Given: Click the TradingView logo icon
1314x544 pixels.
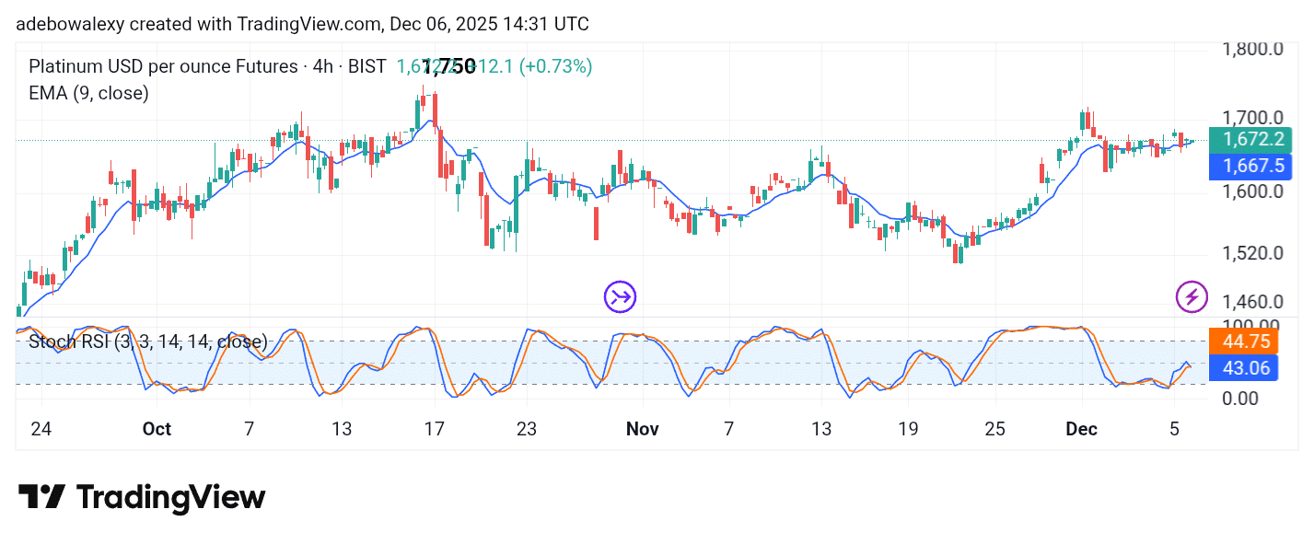Looking at the screenshot, I should click(41, 497).
